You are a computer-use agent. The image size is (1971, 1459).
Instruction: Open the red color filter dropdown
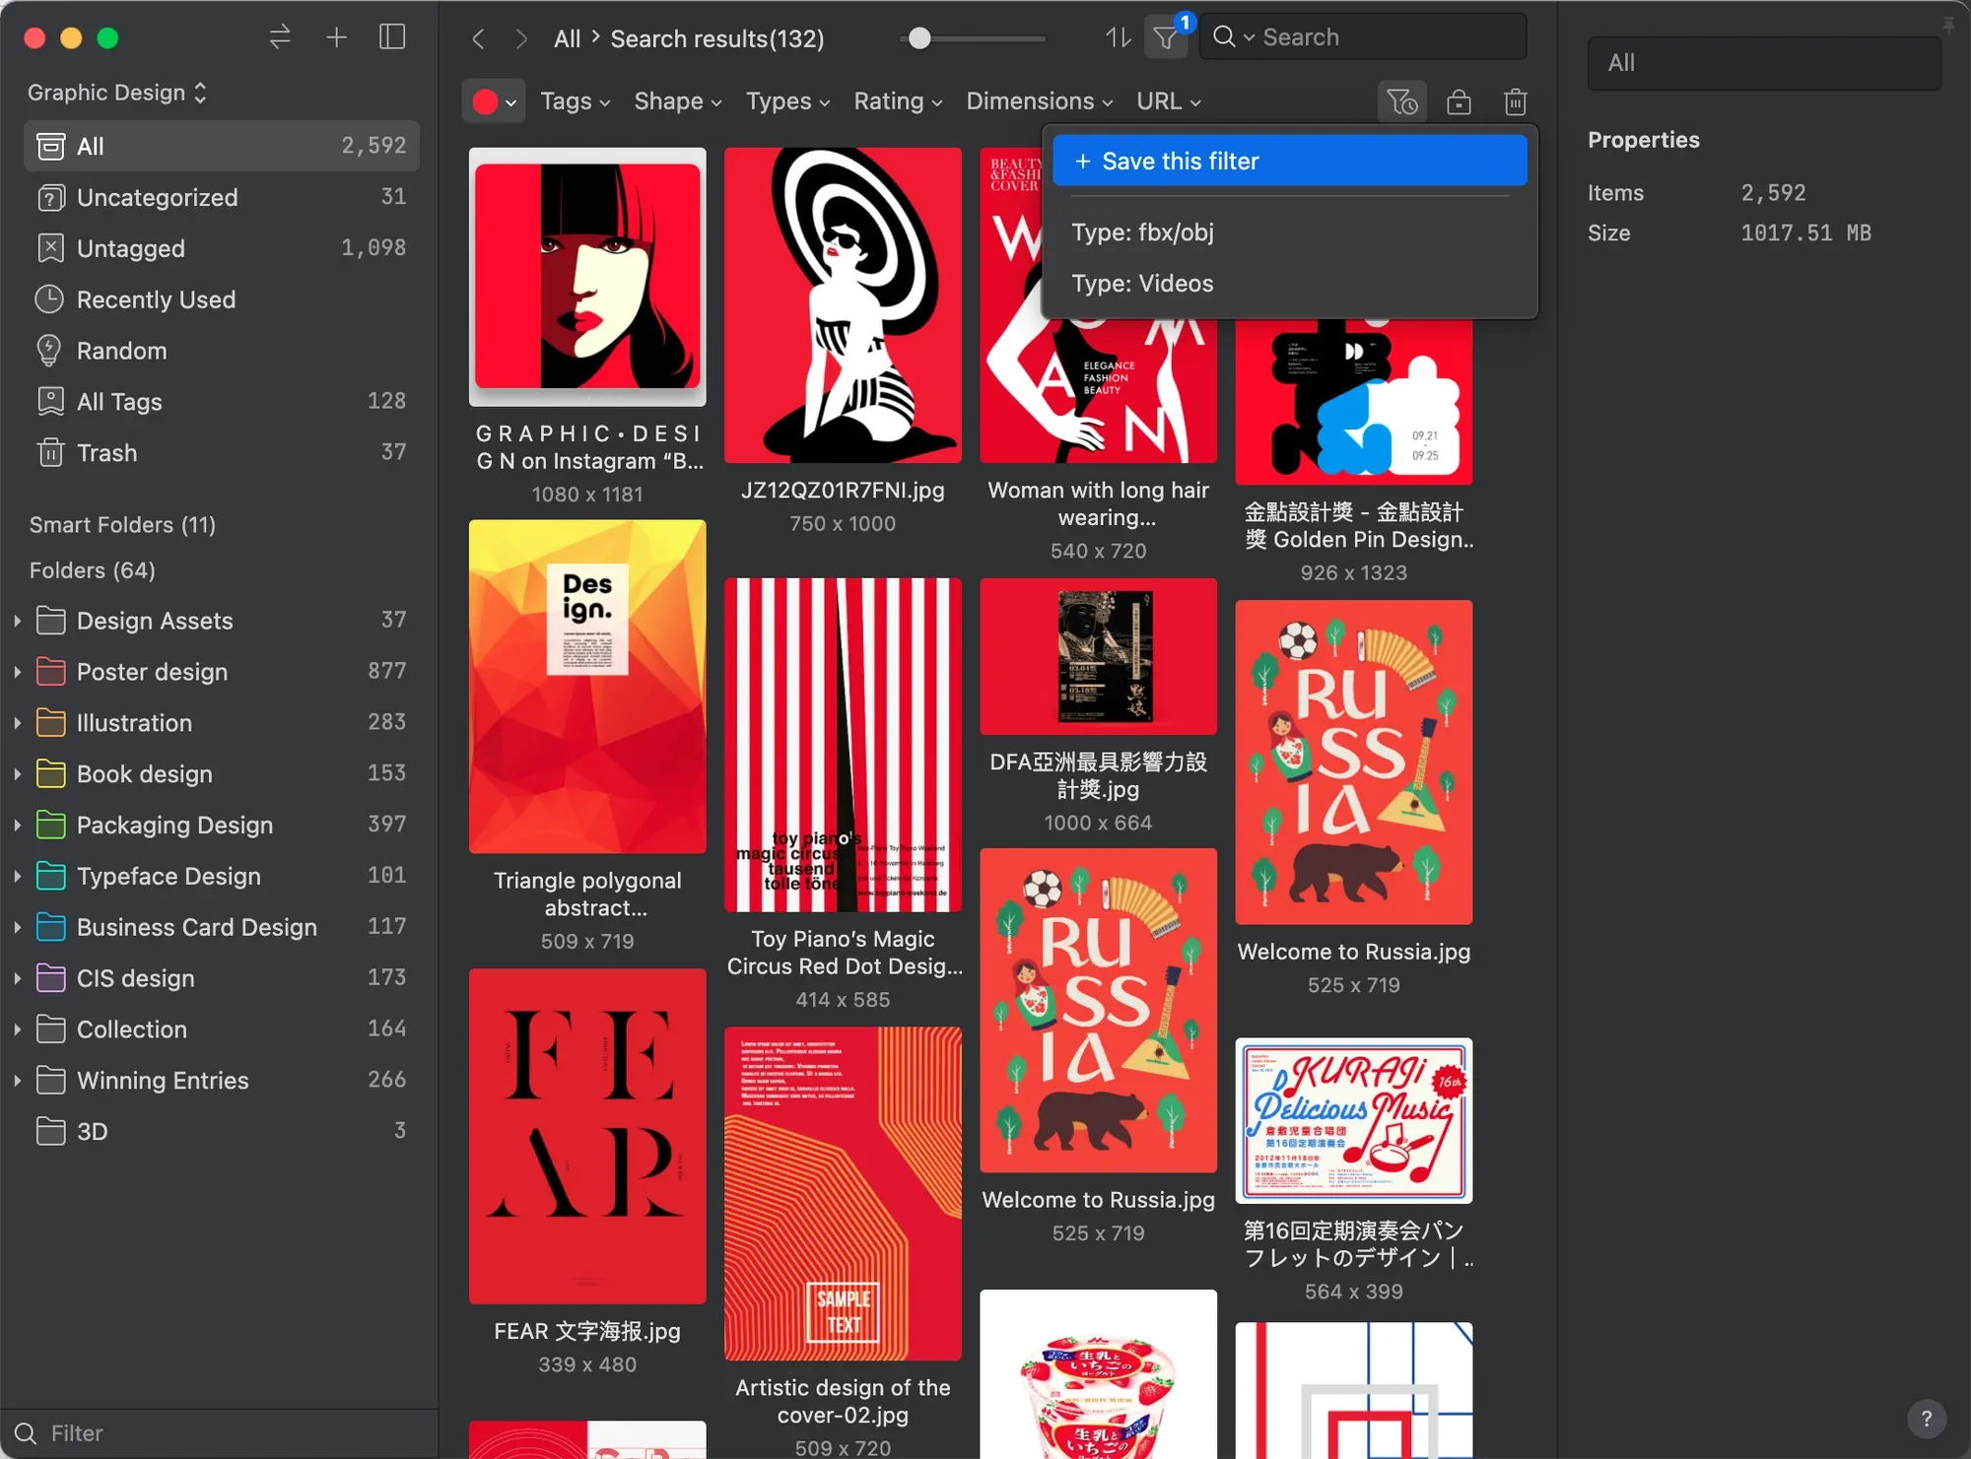494,101
